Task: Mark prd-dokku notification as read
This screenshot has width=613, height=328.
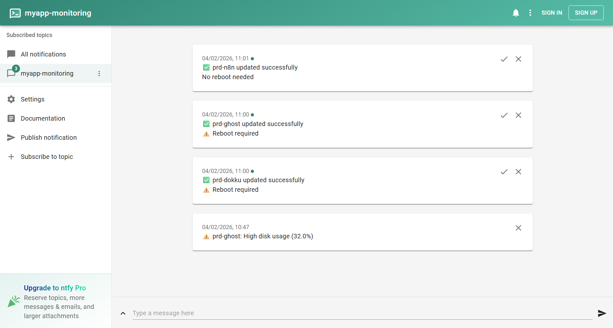Action: pyautogui.click(x=504, y=172)
